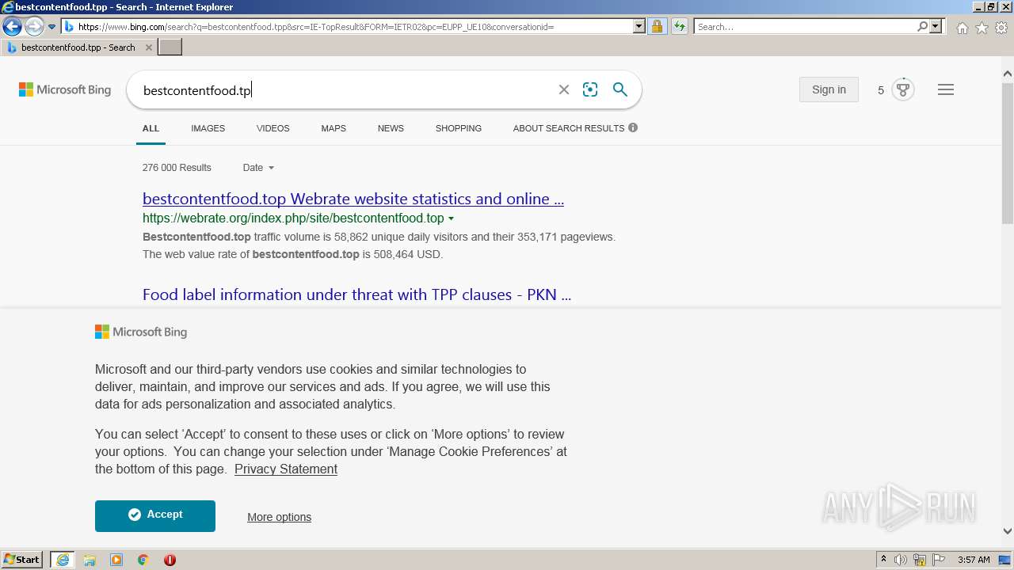This screenshot has height=570, width=1014.
Task: Close the bestcontentfood.tpp search tab
Action: click(x=149, y=47)
